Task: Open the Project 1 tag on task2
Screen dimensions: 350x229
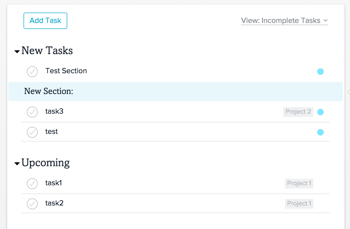Action: [x=299, y=204]
